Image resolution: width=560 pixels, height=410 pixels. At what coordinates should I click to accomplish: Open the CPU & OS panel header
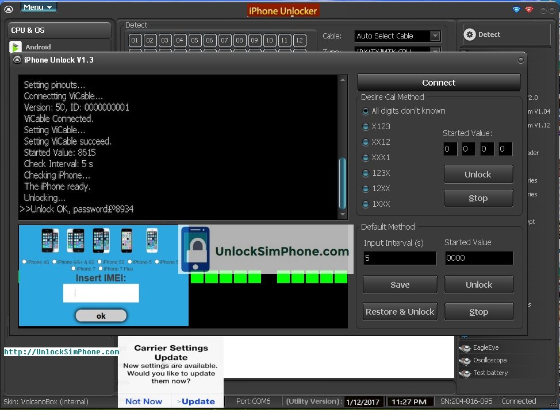coord(60,30)
